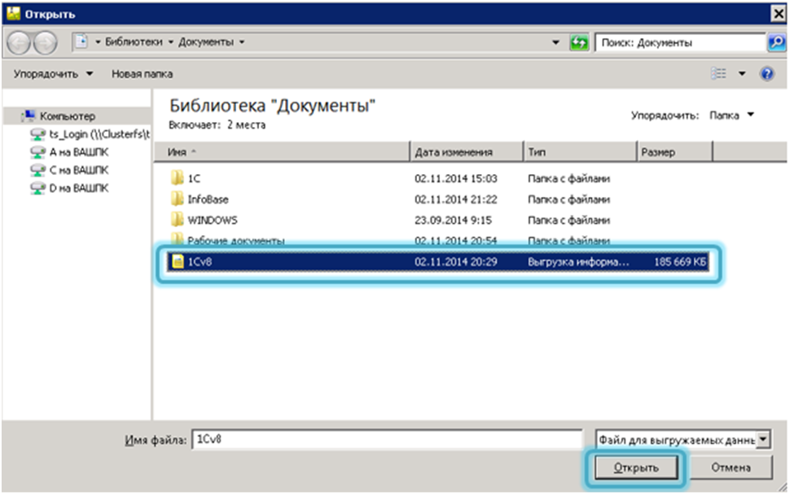Click the change view icon
790x494 pixels.
click(718, 74)
